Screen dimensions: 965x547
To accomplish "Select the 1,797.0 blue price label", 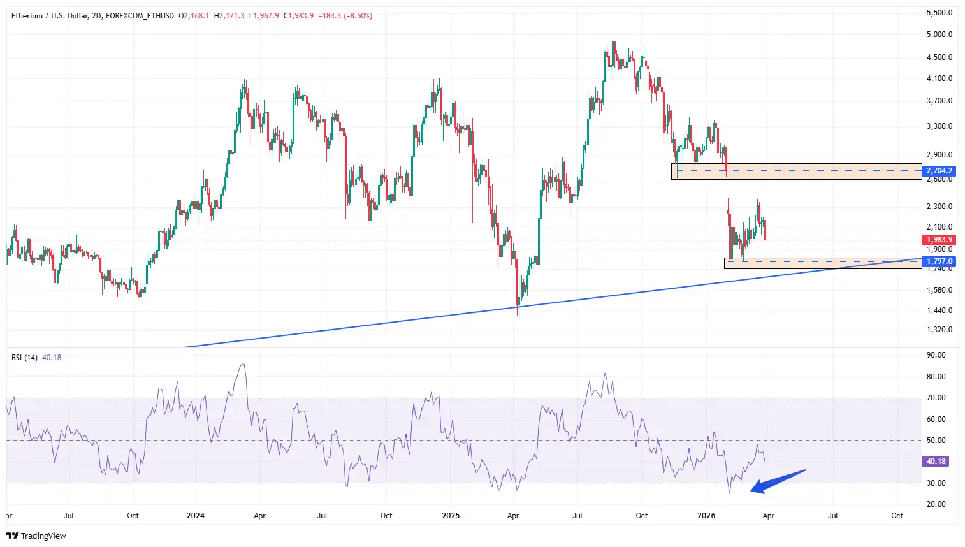I will (x=939, y=261).
